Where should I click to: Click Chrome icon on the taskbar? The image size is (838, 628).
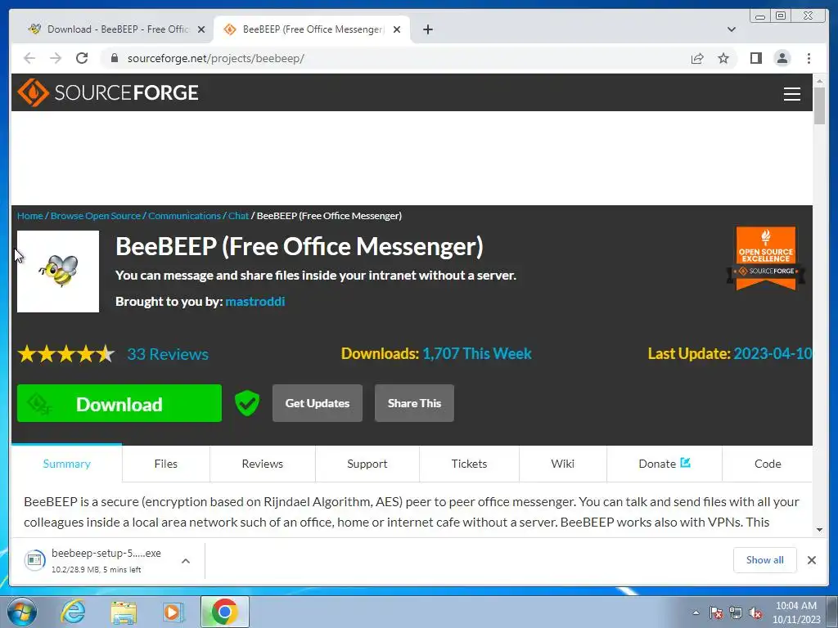click(x=224, y=612)
